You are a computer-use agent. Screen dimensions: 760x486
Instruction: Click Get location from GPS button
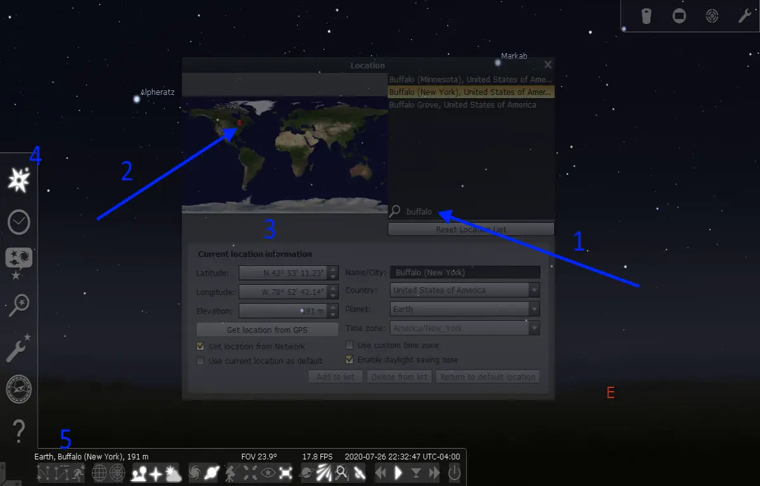coord(267,330)
